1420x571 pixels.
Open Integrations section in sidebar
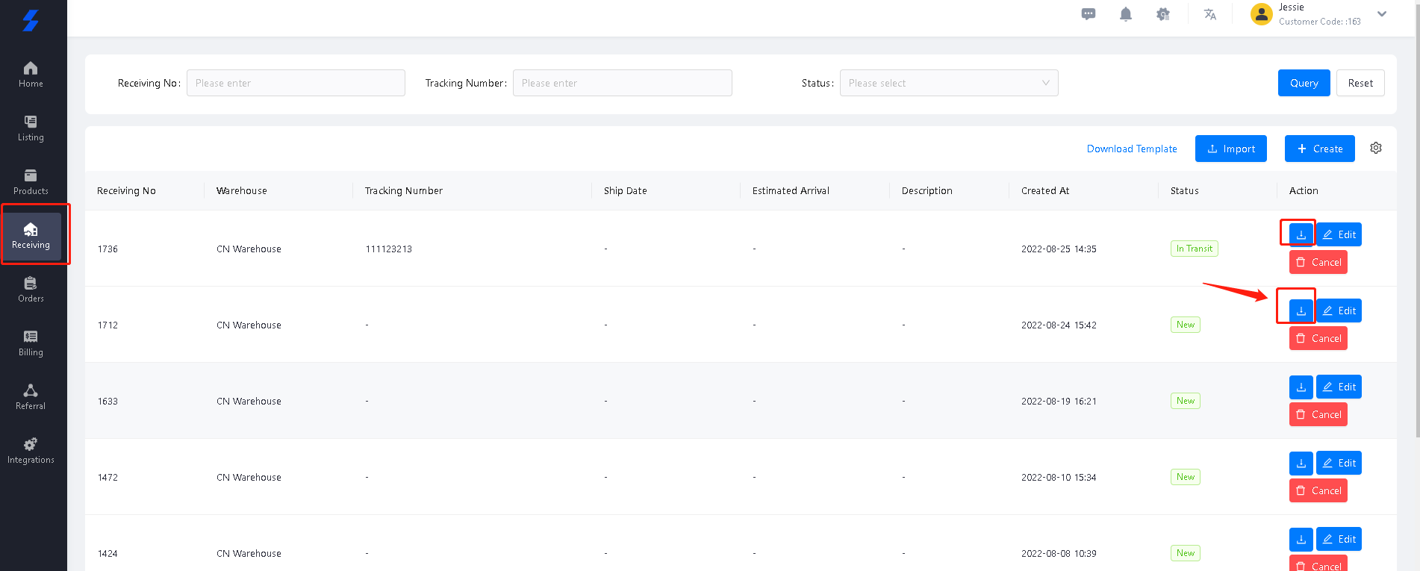pyautogui.click(x=31, y=451)
